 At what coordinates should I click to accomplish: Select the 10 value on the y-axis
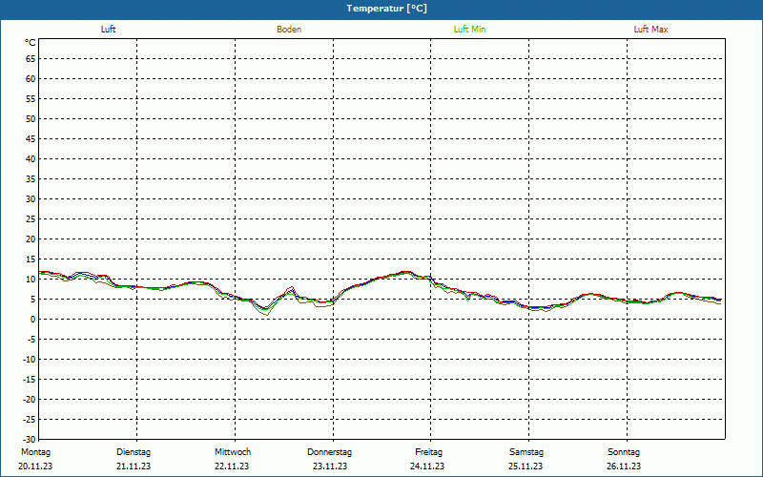click(31, 280)
